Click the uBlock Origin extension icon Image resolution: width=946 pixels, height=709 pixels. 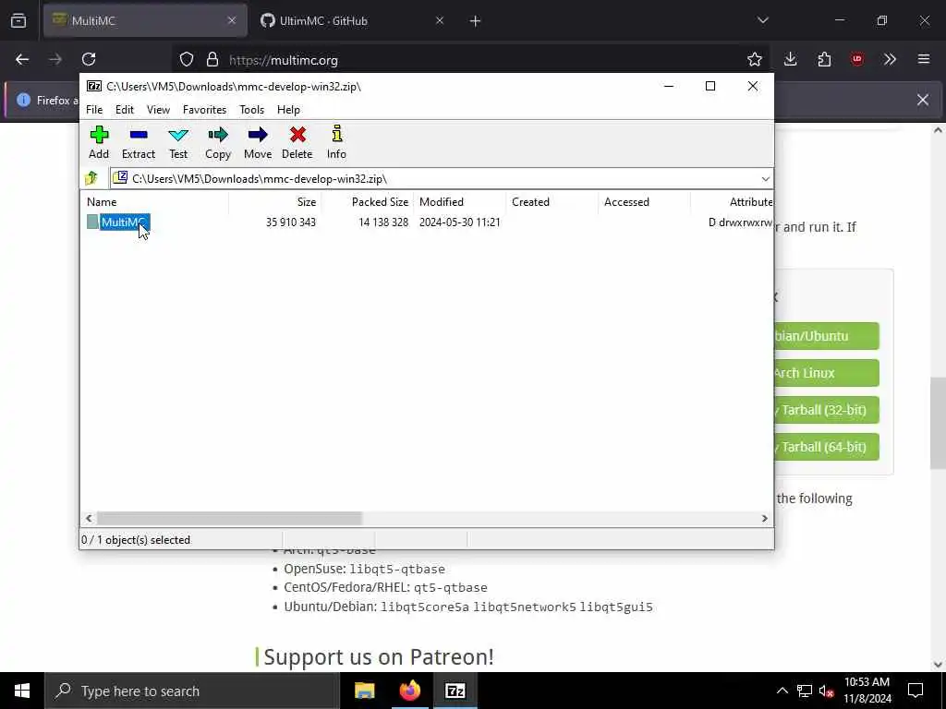[x=856, y=59]
